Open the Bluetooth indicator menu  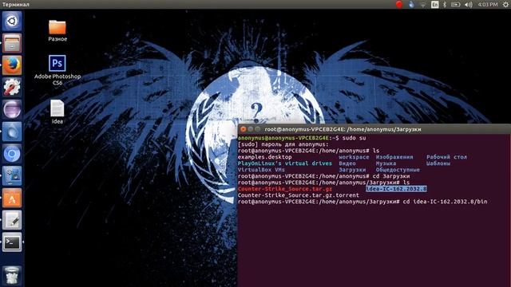click(445, 5)
